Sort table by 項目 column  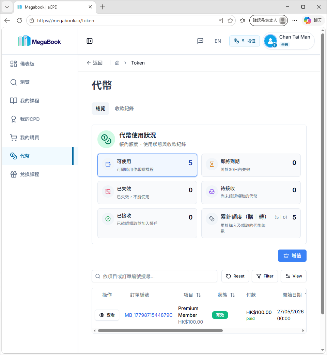point(192,295)
